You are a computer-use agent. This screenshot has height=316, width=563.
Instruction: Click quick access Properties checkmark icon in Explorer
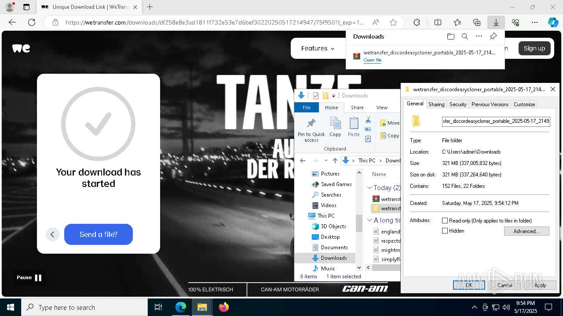pyautogui.click(x=315, y=96)
